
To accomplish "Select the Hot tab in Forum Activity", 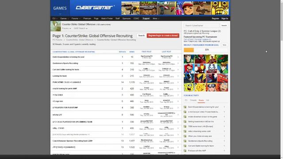I will (207, 100).
